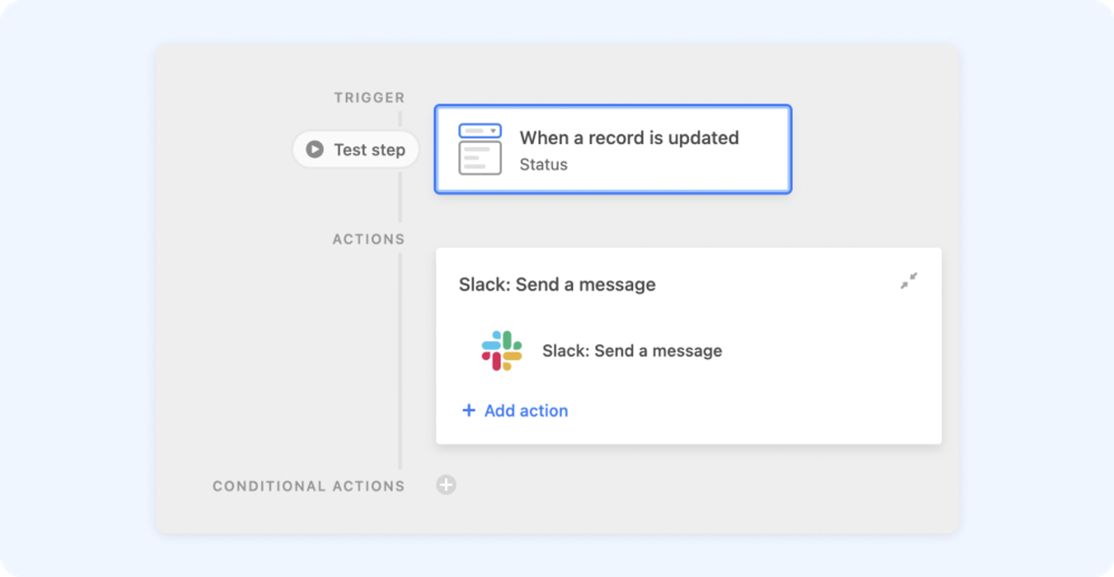Click the Test step play icon

[315, 149]
